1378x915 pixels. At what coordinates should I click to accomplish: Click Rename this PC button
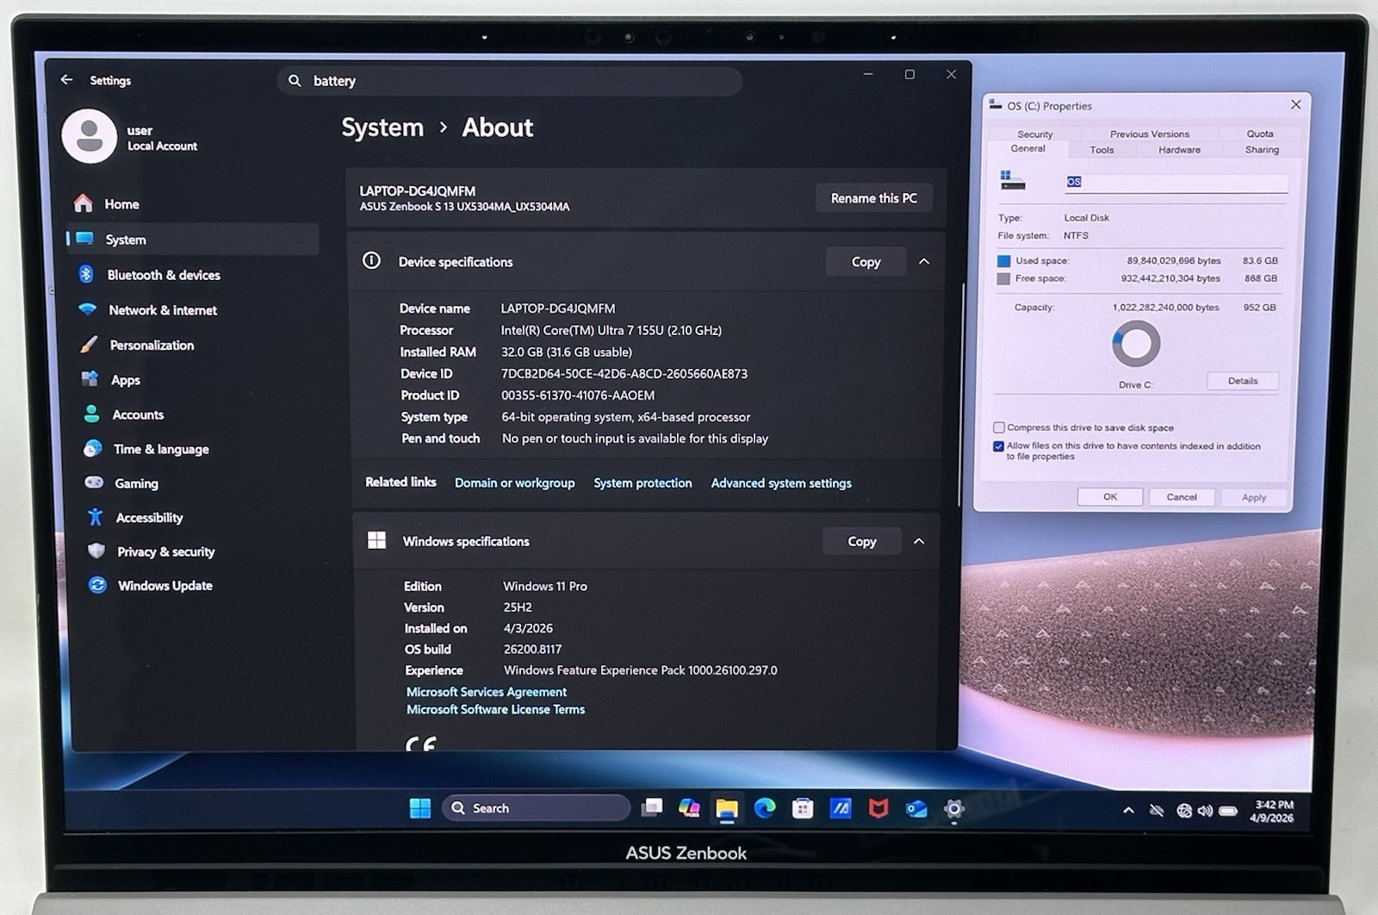point(873,198)
